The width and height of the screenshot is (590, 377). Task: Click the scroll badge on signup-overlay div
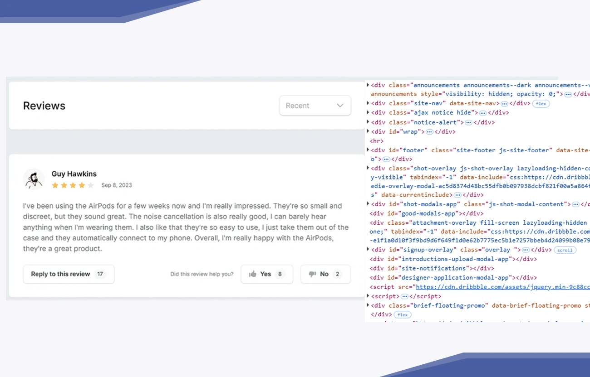(x=565, y=250)
